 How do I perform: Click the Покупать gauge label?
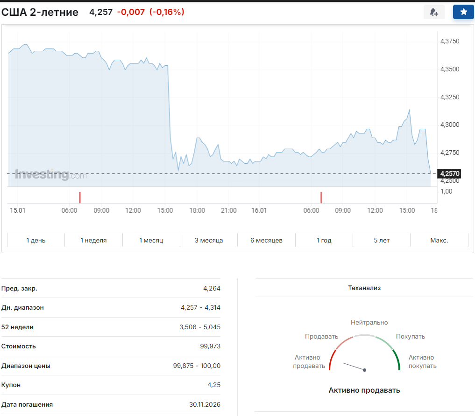coord(411,336)
